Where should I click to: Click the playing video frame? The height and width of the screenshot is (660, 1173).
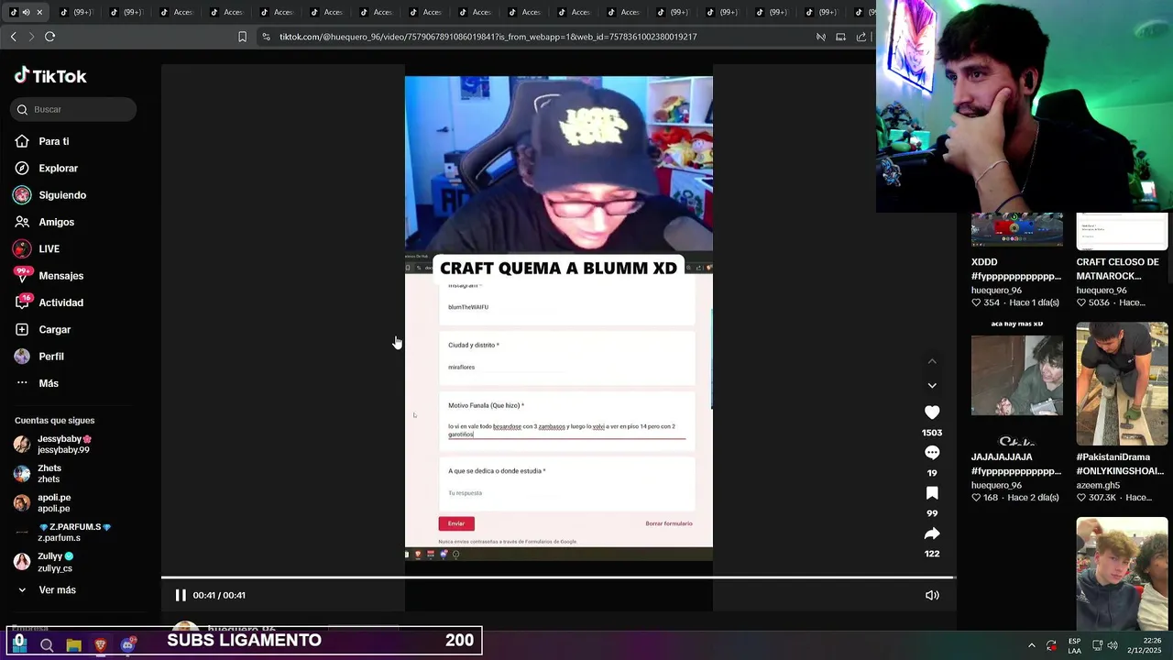(x=559, y=317)
